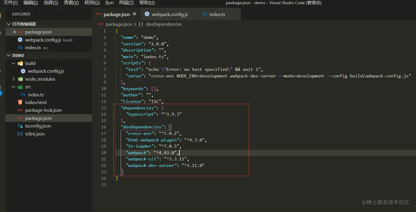
Task: Click line number 16 in the gutter
Action: coord(103,127)
